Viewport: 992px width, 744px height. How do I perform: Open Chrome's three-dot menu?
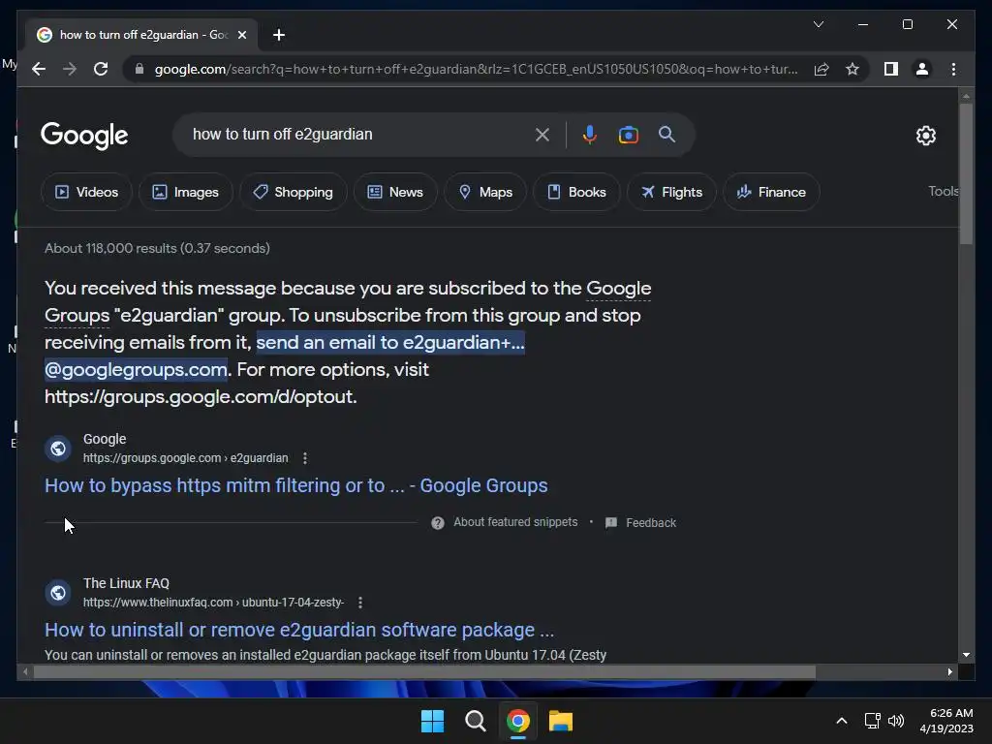click(x=953, y=69)
